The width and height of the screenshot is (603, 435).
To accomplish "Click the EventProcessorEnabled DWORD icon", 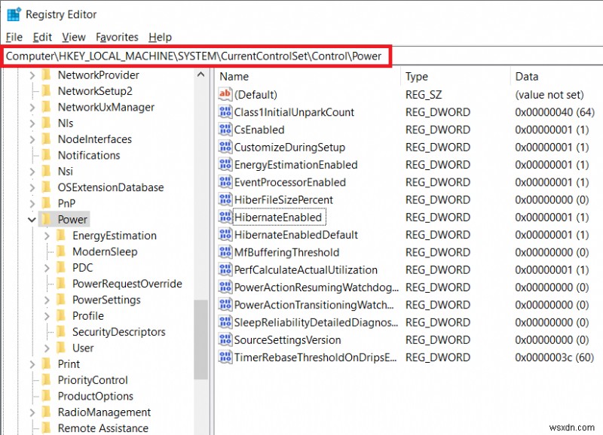I will [x=225, y=182].
